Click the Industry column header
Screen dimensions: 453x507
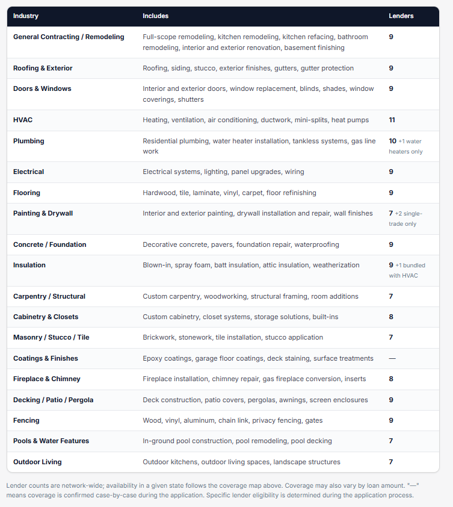click(26, 16)
